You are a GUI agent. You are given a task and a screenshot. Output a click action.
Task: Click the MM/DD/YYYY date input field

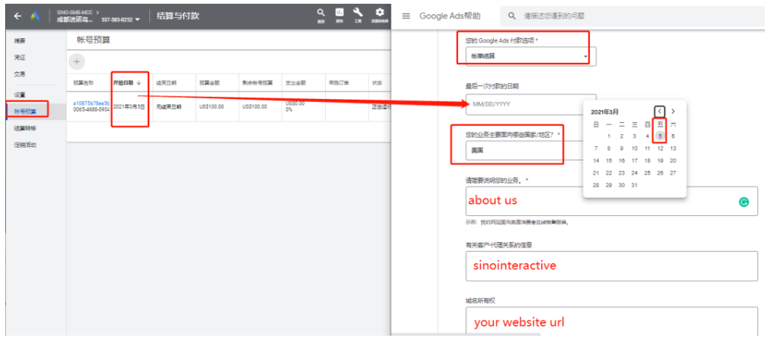530,103
